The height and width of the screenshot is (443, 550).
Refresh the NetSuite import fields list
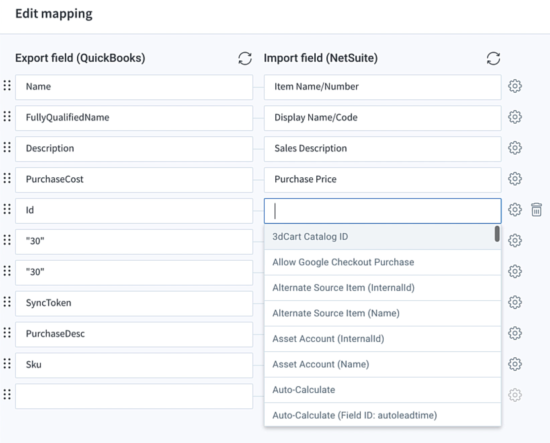pyautogui.click(x=493, y=58)
